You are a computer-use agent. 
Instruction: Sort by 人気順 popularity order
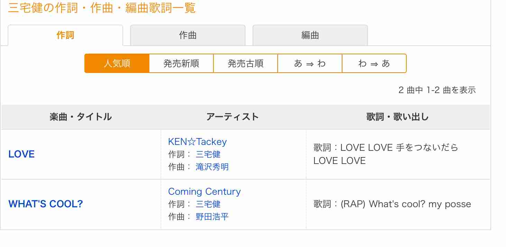point(117,63)
